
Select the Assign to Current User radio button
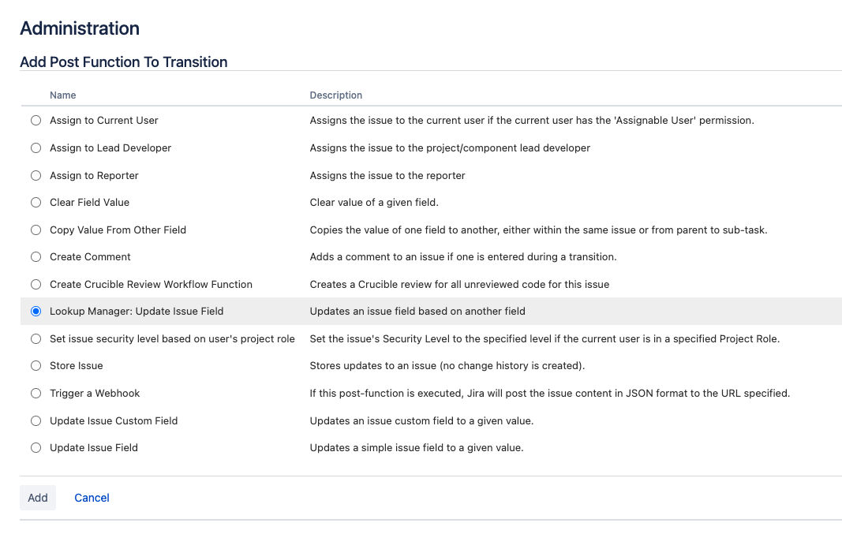click(x=36, y=120)
